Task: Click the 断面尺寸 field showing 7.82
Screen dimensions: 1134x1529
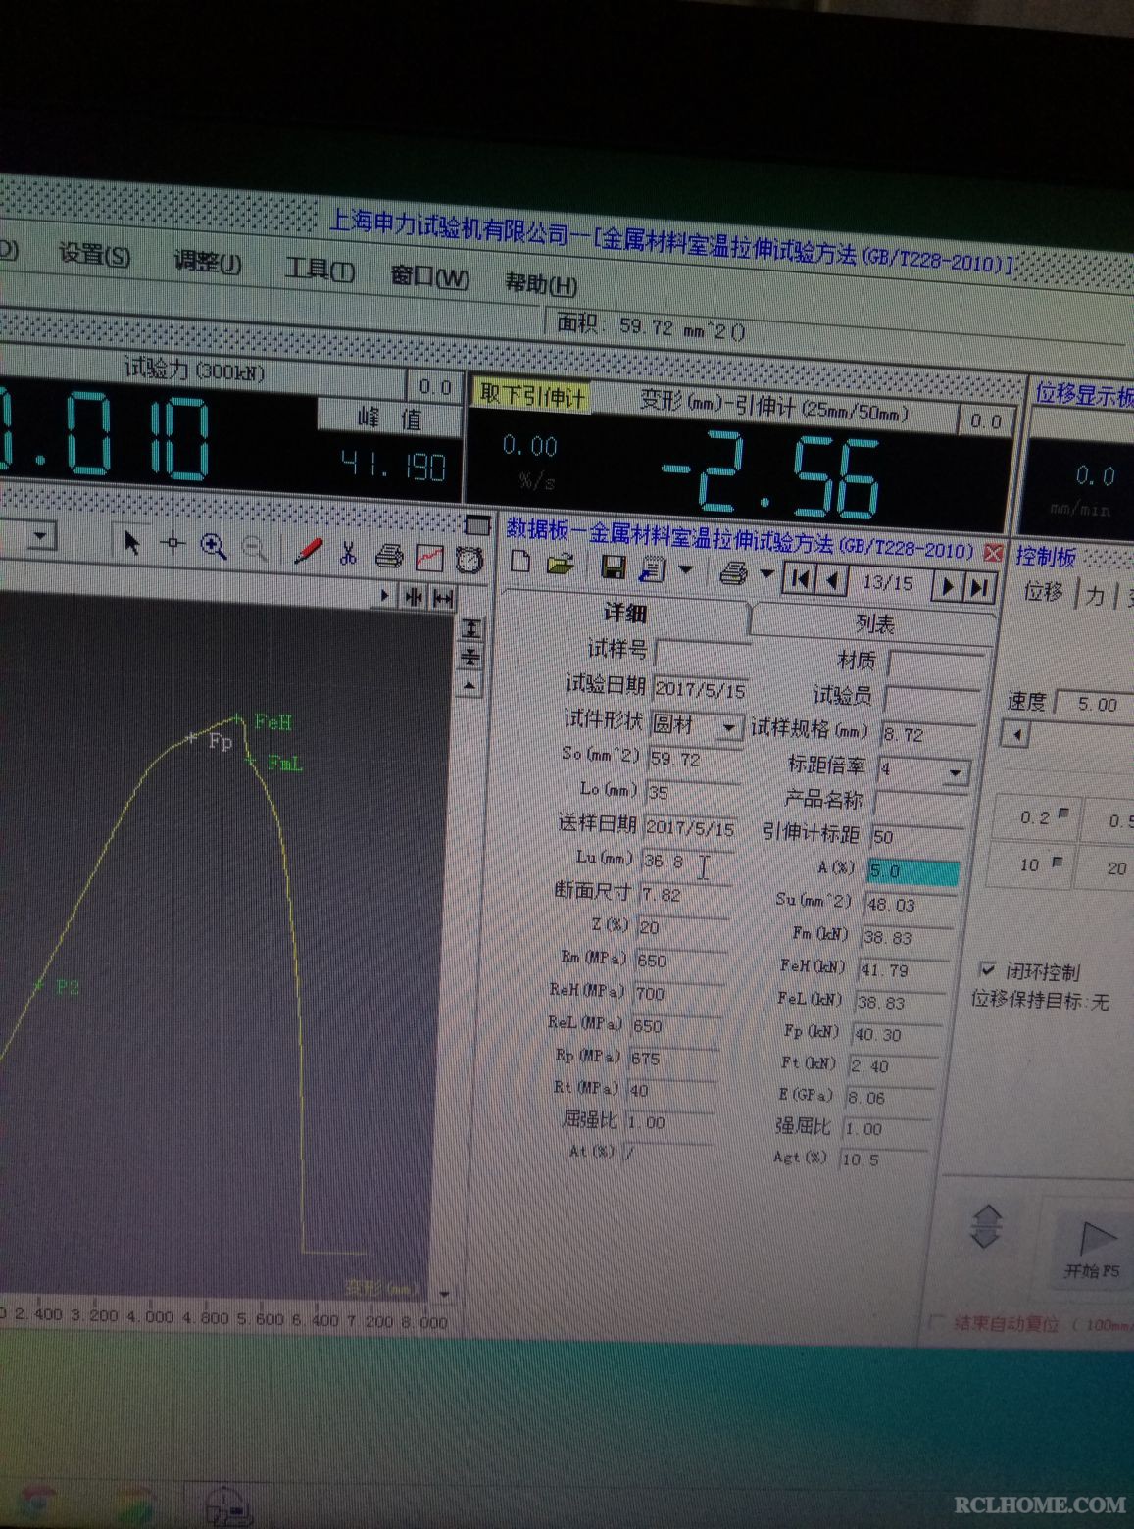Action: (x=684, y=895)
